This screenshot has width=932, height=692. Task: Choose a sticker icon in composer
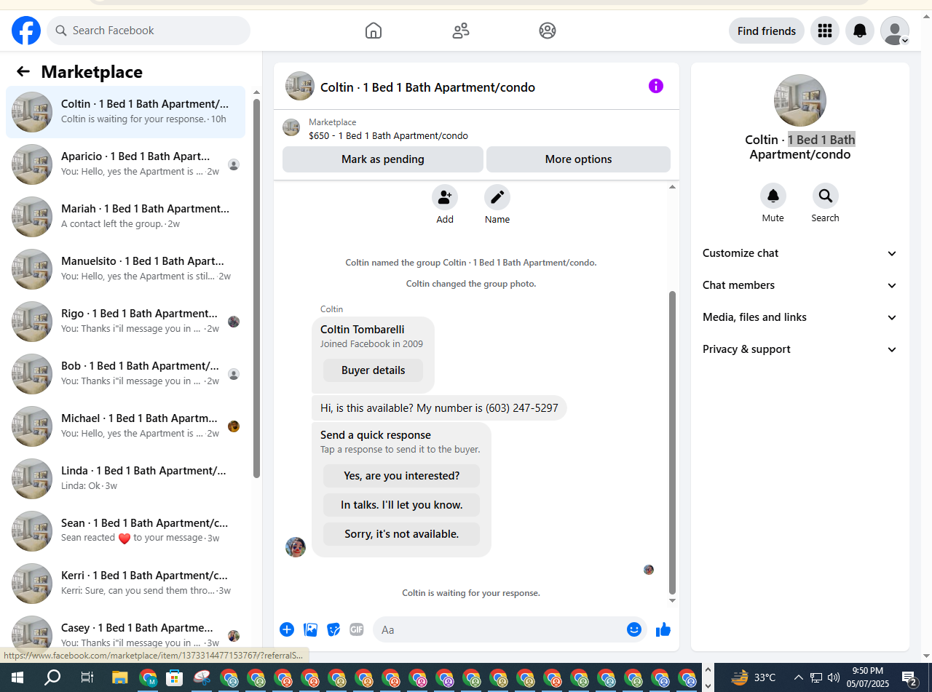pos(333,629)
